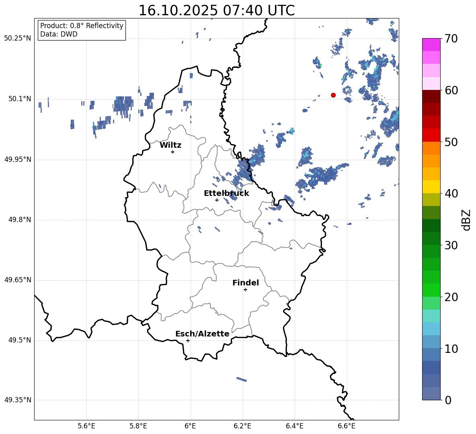This screenshot has height=434, width=476.
Task: Click the colorbar value 40
Action: pyautogui.click(x=451, y=194)
